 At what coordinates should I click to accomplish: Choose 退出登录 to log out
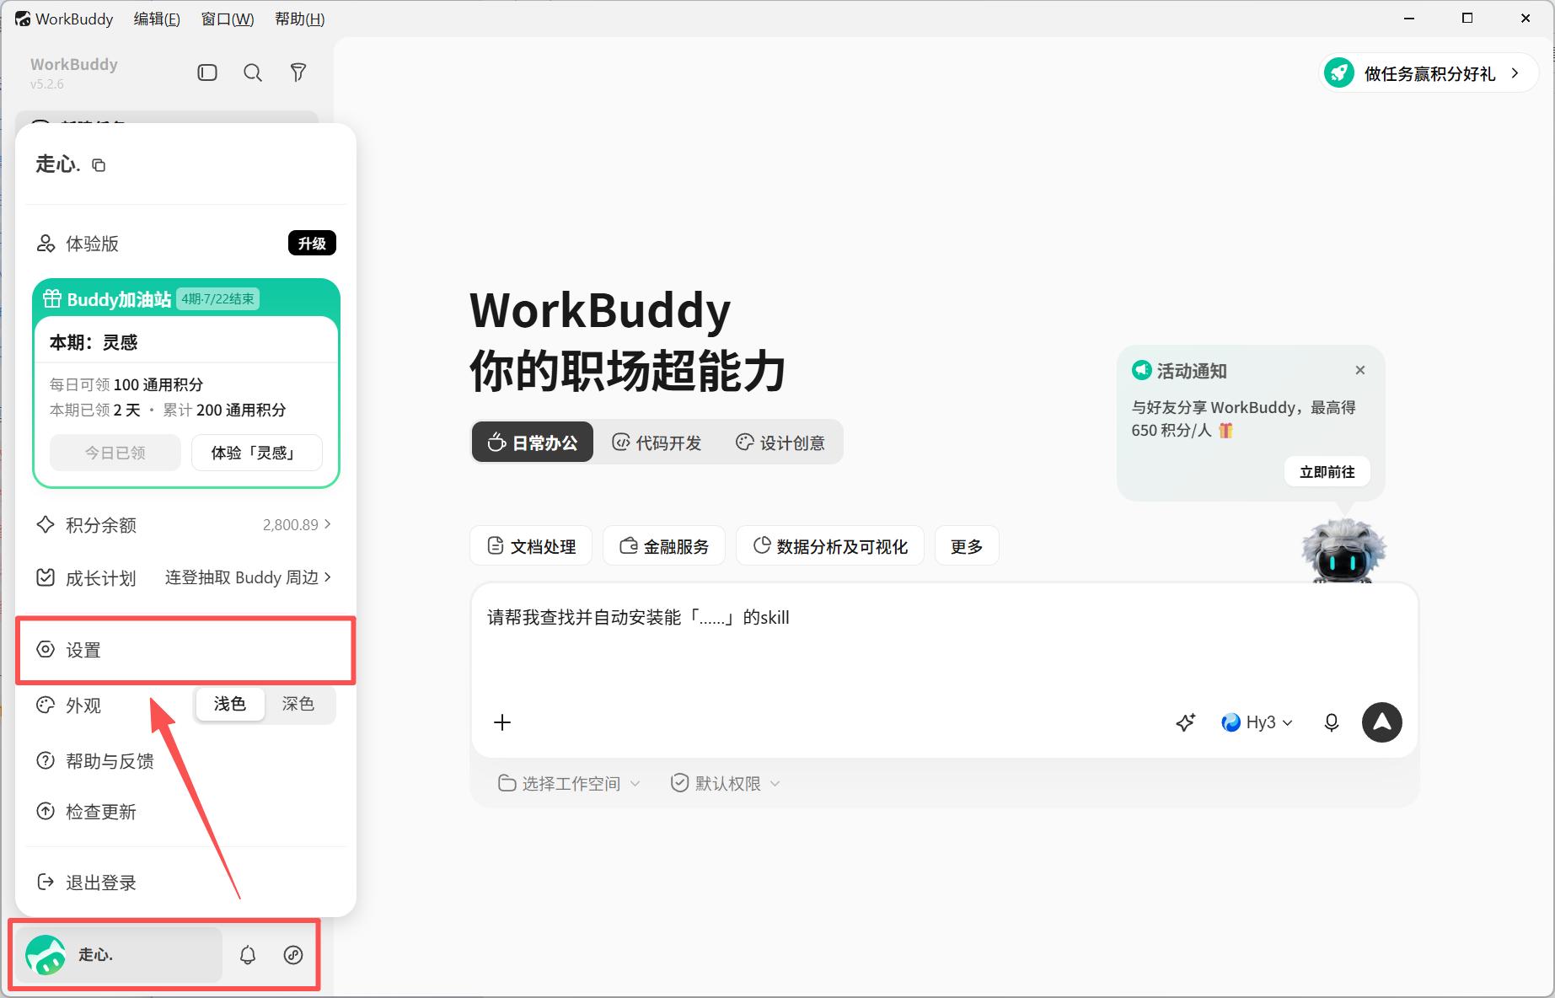[x=185, y=883]
